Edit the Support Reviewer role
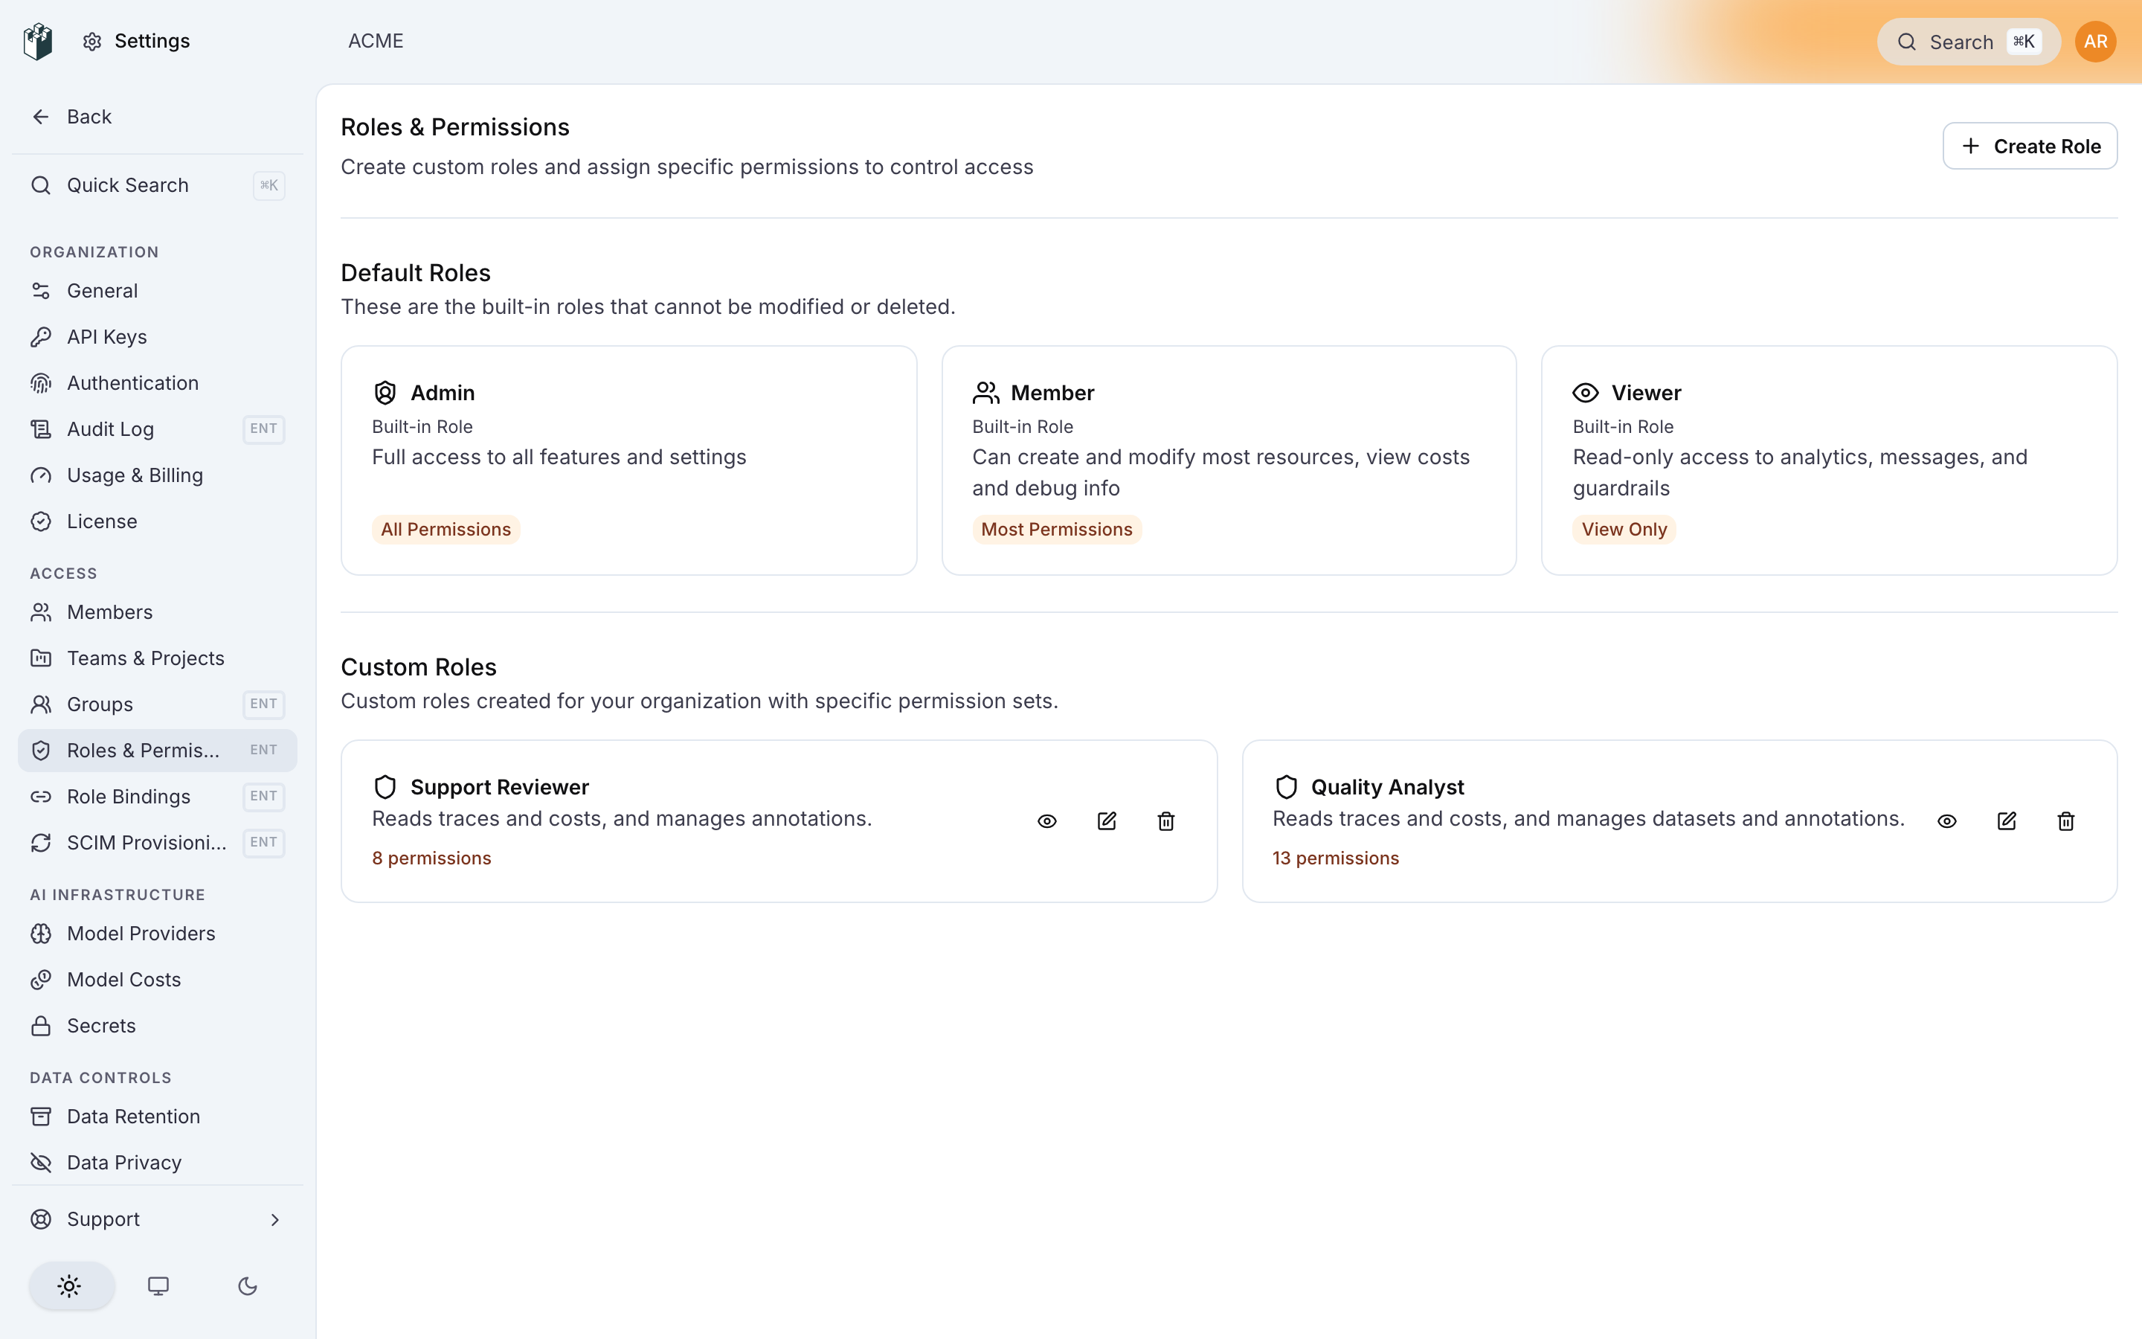 coord(1107,821)
